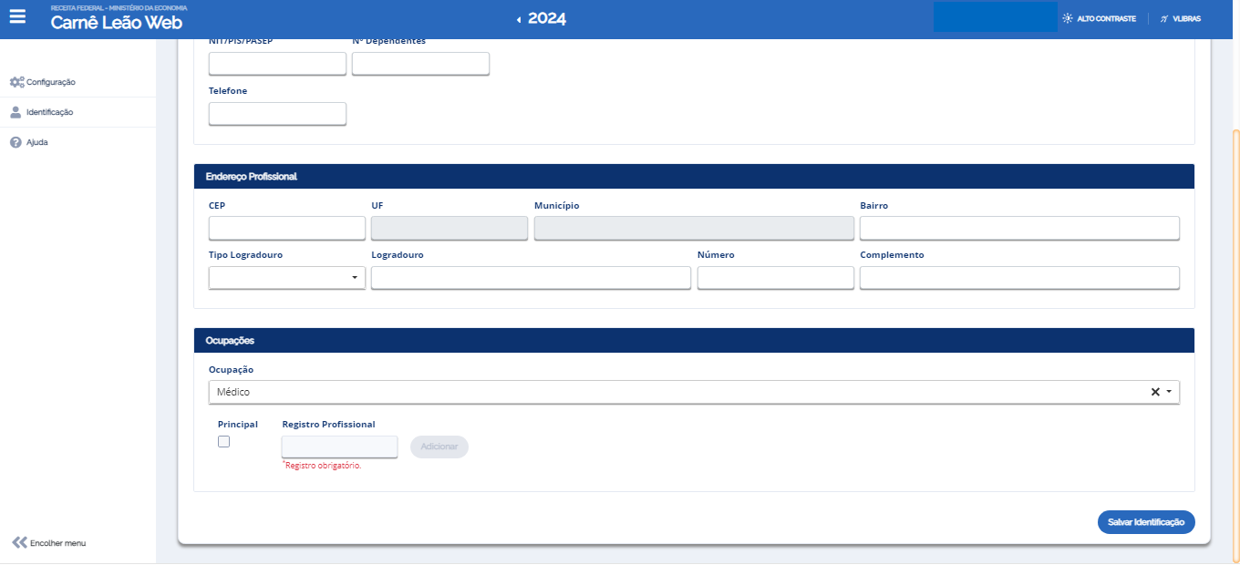
Task: Click the Salvar Identificação button
Action: 1145,522
